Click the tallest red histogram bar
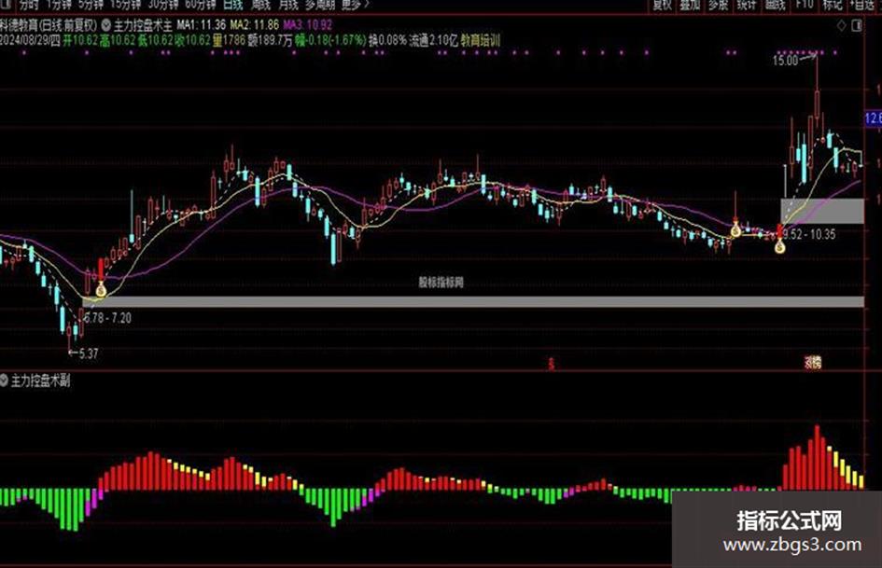Viewport: 882px width, 568px height. click(818, 457)
